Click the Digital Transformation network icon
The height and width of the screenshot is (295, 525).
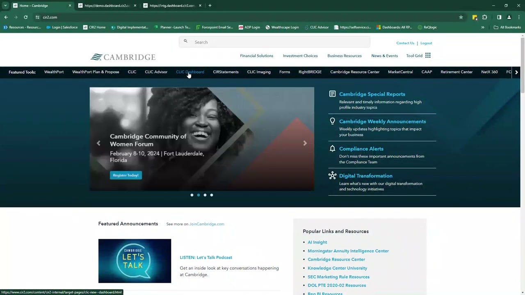(x=332, y=175)
